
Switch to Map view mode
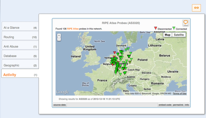167,35
